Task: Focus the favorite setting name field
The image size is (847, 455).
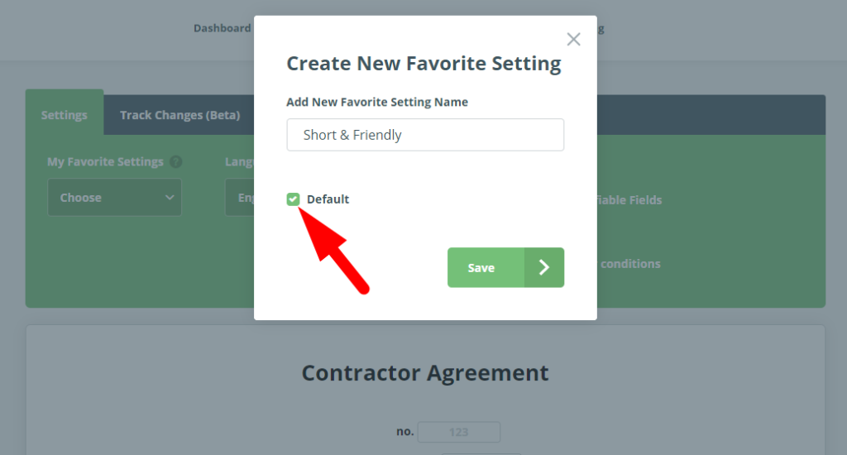Action: point(425,135)
